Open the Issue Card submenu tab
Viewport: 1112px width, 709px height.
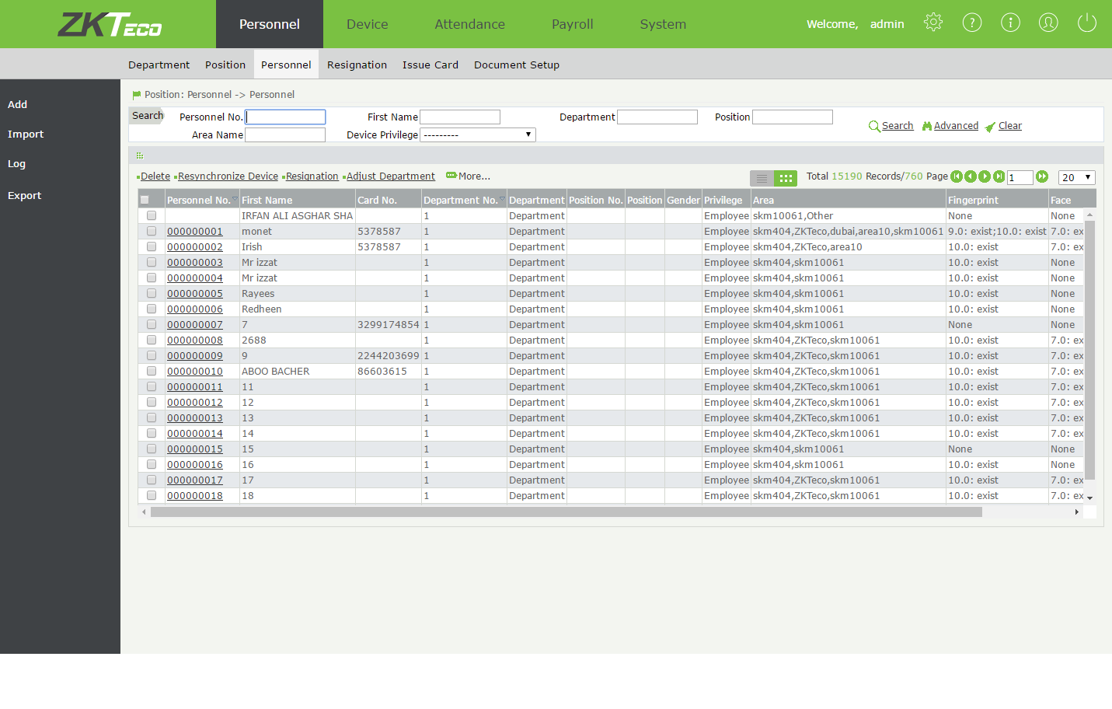pyautogui.click(x=430, y=65)
